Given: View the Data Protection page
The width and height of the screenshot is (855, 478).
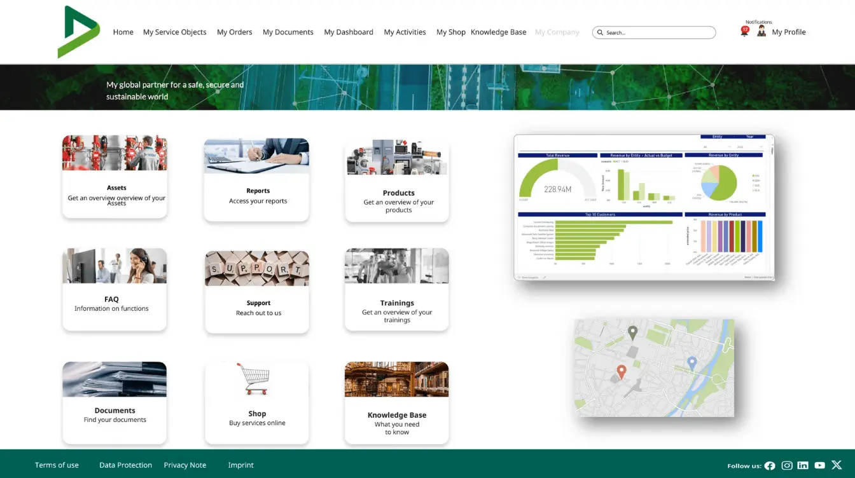Looking at the screenshot, I should (125, 465).
